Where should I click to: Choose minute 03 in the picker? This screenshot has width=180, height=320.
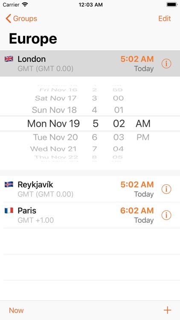tap(119, 137)
